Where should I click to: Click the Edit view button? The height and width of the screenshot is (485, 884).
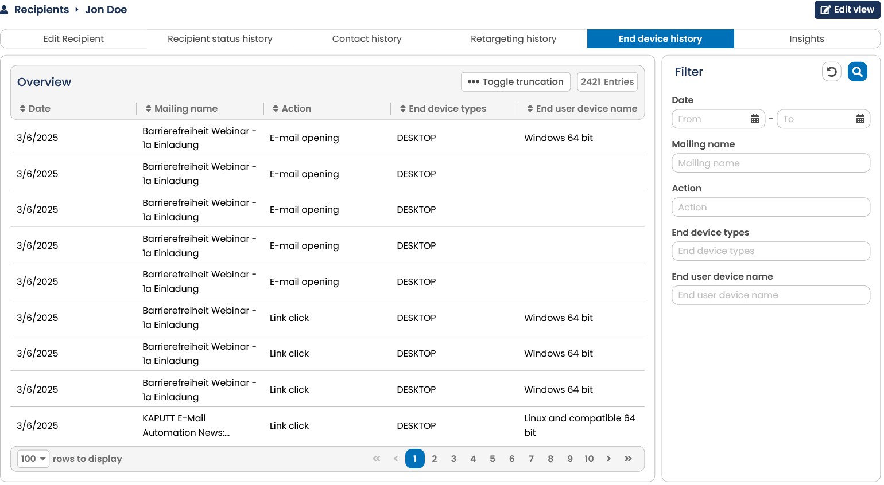point(847,10)
